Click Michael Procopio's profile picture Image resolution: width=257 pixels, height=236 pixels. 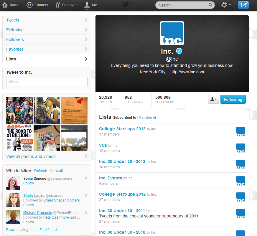[x=13, y=217]
